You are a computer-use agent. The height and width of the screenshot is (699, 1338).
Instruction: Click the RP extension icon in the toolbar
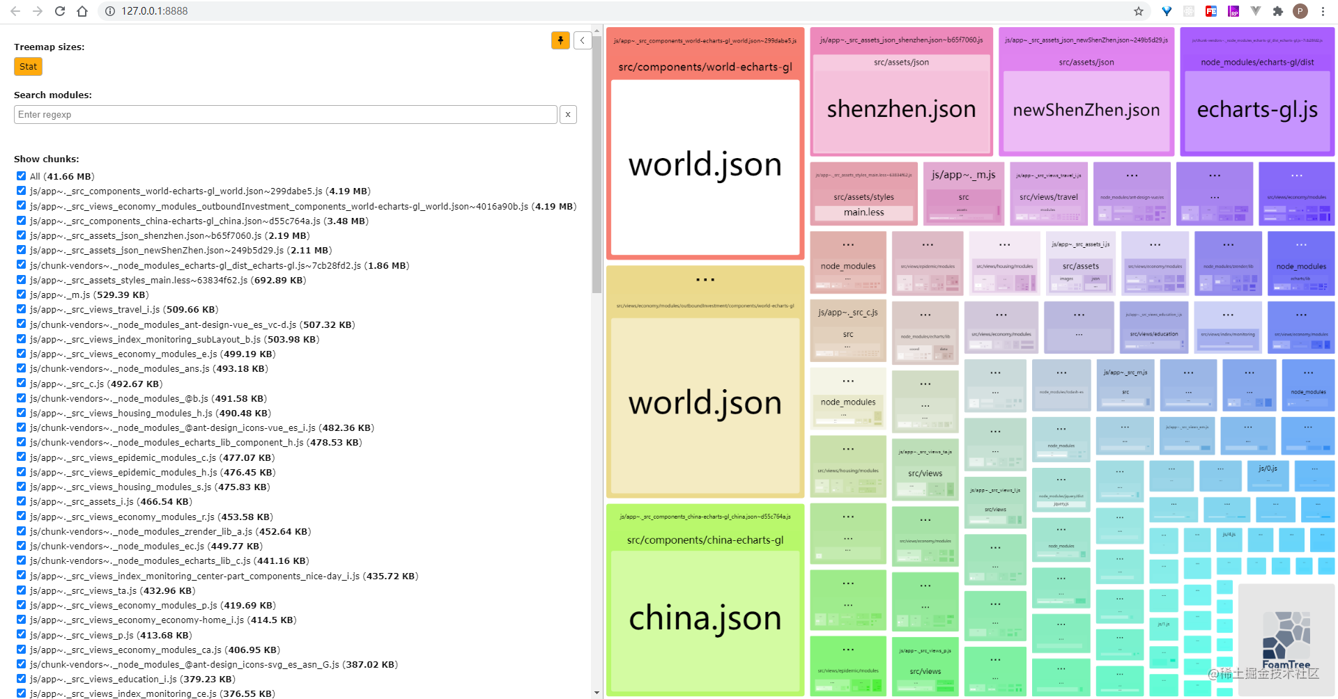[x=1233, y=11]
